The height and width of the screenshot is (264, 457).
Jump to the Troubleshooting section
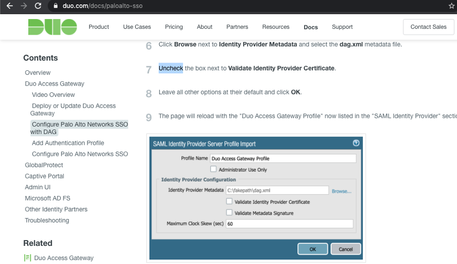(x=47, y=220)
